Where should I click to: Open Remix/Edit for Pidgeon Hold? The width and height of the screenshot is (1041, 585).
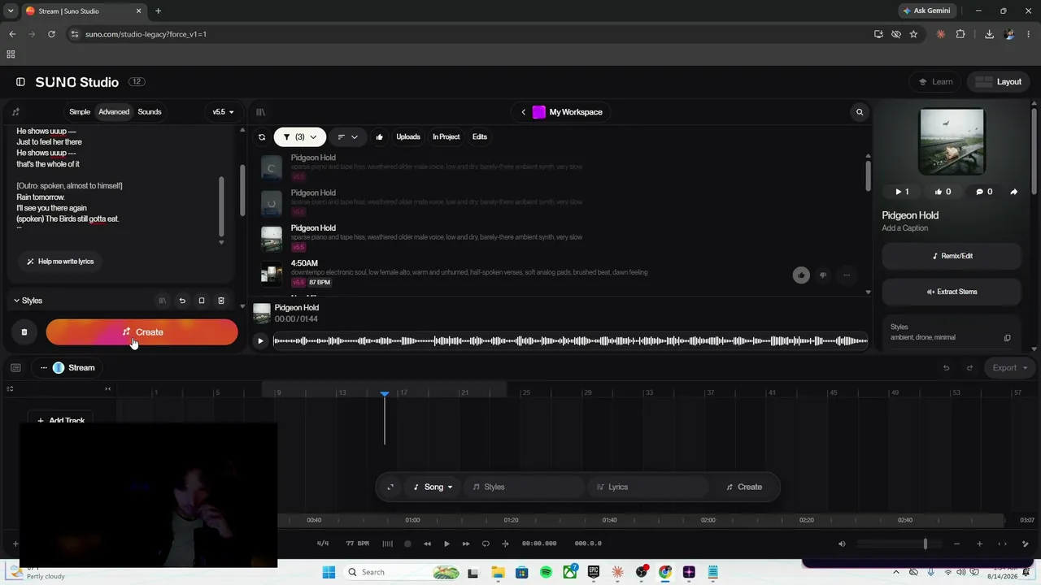click(x=952, y=256)
